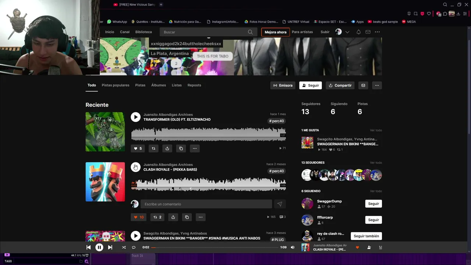Image resolution: width=471 pixels, height=265 pixels.
Task: Play SWAGGERMAN EN BIKINI track in the feed
Action: pyautogui.click(x=135, y=236)
